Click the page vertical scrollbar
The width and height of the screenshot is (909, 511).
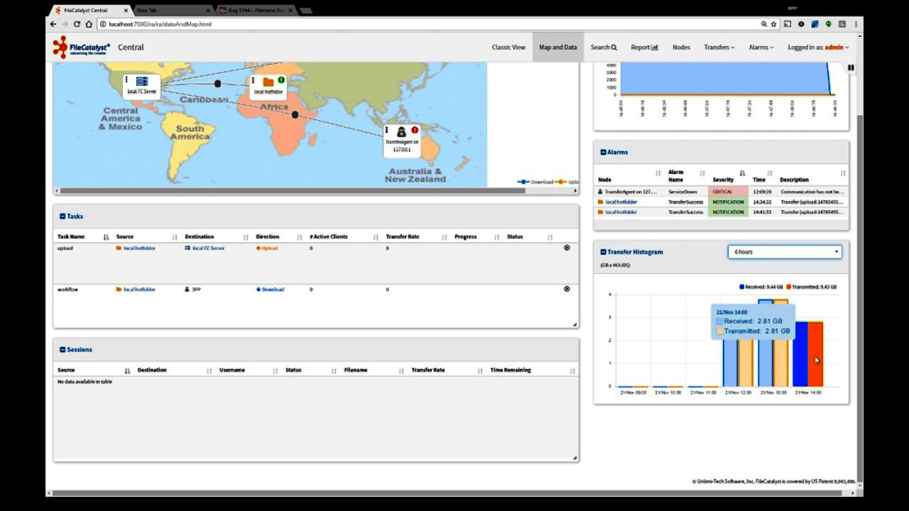tap(860, 298)
